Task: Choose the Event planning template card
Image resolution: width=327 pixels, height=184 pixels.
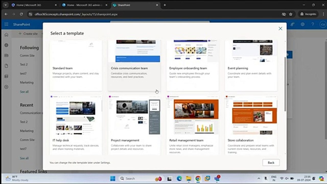Action: tap(251, 65)
